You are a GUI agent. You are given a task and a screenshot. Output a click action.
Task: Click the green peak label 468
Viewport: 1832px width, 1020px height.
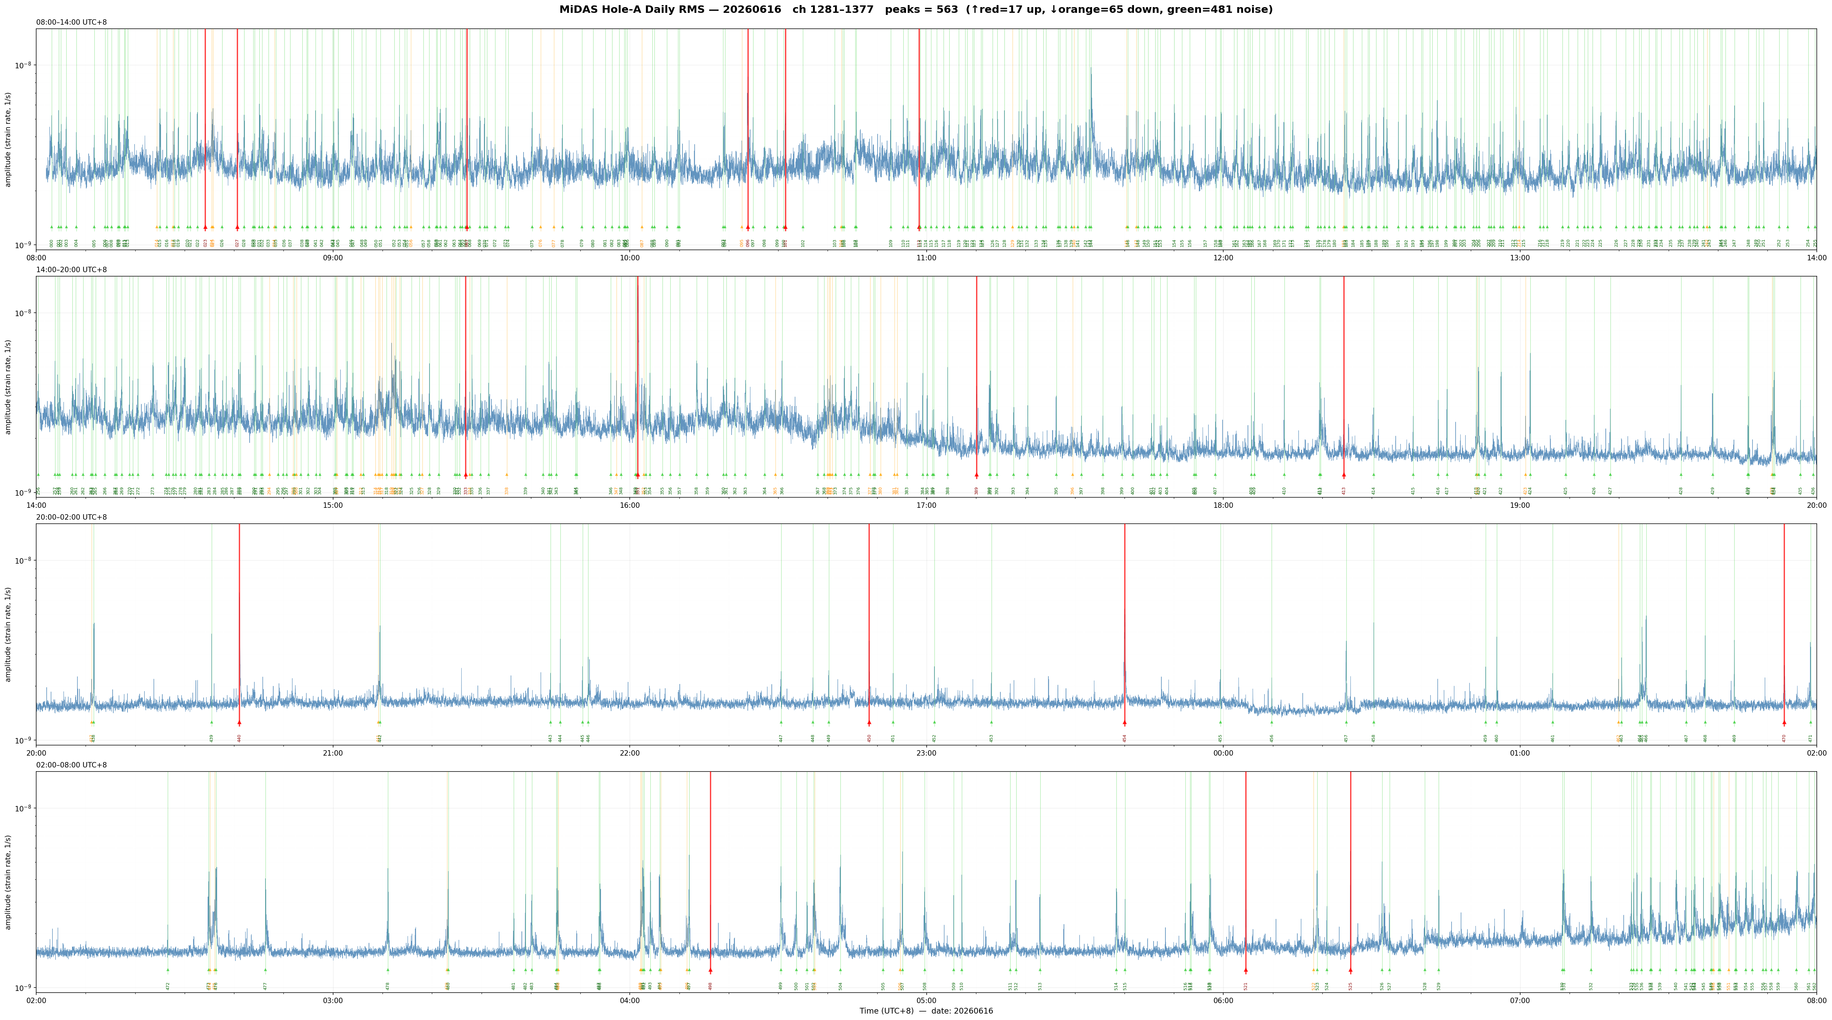(1706, 738)
